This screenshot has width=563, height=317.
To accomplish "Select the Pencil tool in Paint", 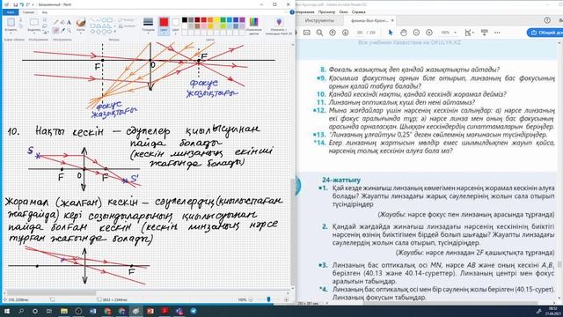I will (55, 23).
